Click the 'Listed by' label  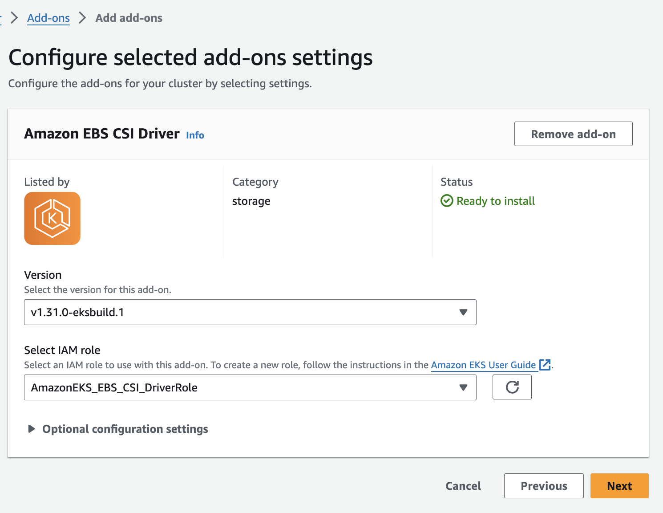point(47,182)
